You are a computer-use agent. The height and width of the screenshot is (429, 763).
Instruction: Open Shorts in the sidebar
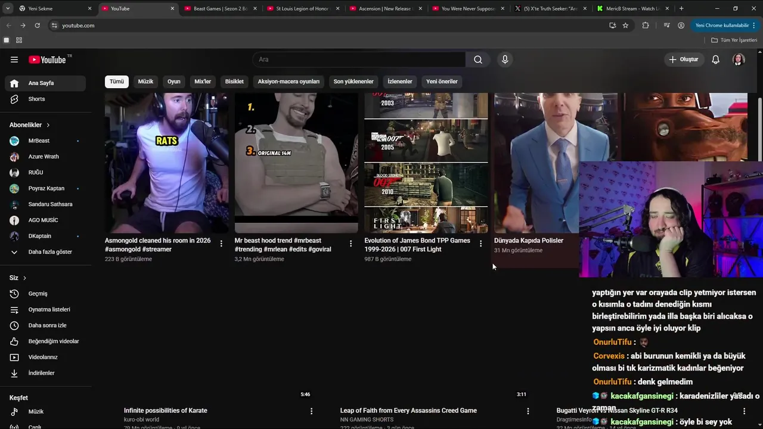pos(45,99)
